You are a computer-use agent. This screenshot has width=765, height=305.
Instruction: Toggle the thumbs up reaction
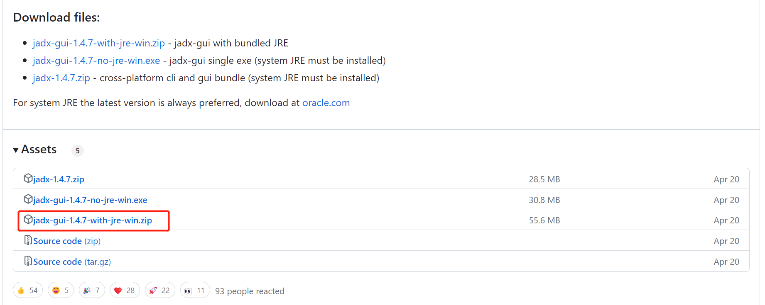pyautogui.click(x=27, y=290)
